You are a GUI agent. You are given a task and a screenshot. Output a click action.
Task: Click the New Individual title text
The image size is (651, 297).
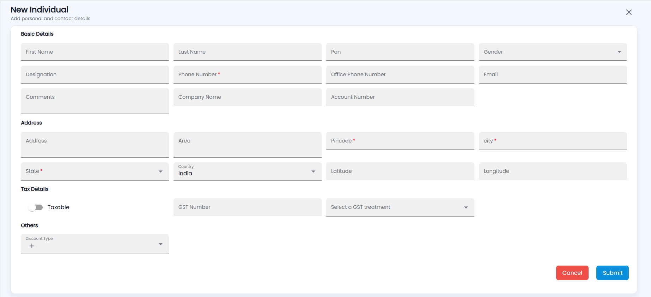point(39,10)
